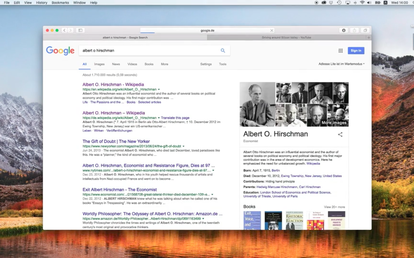Go back with the Safari back arrow
The width and height of the screenshot is (414, 258).
[x=64, y=30]
